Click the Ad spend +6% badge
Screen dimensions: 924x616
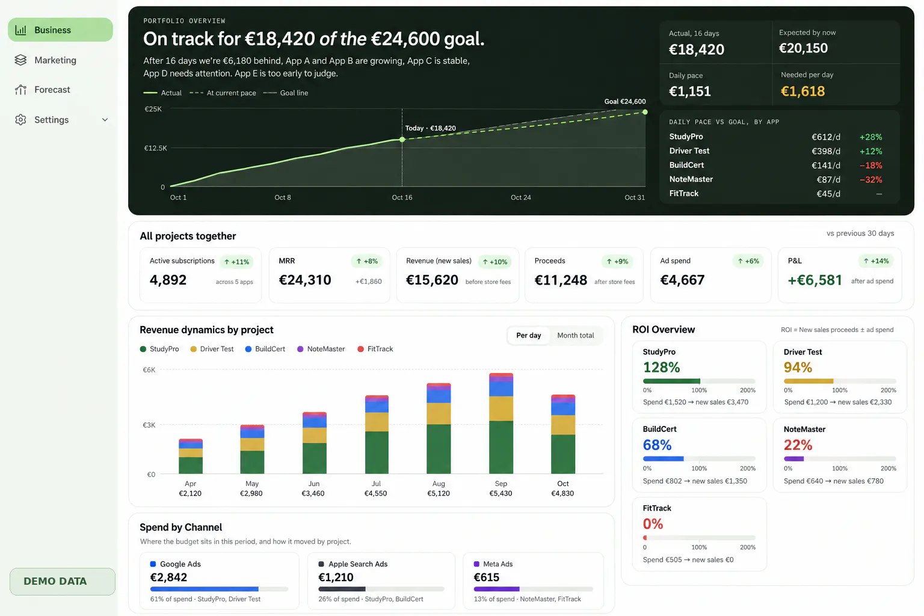(747, 261)
